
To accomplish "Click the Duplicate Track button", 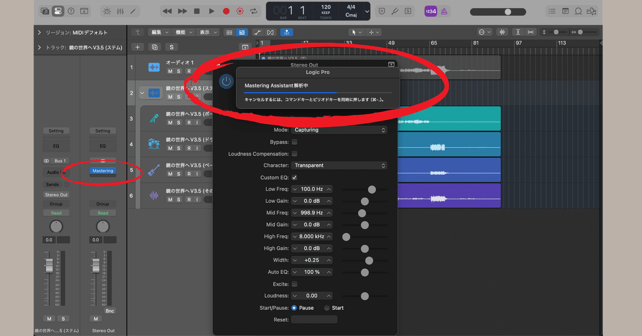I will tap(155, 47).
